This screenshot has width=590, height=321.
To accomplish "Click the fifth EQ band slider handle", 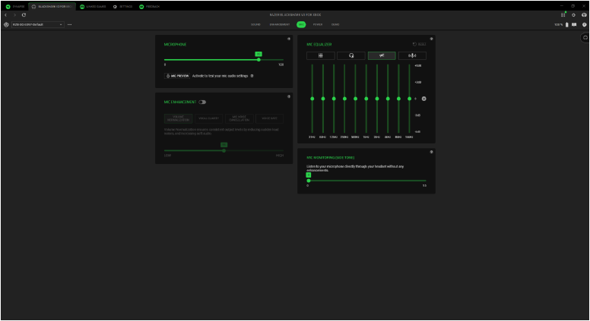I will 355,99.
